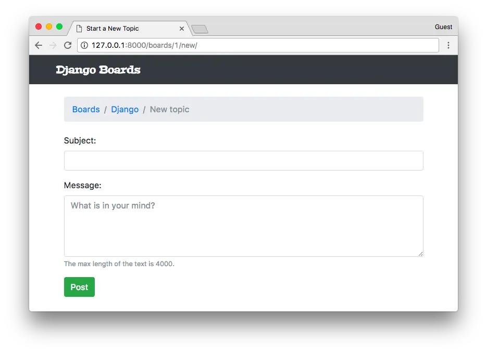Click the page reload icon
This screenshot has height=353, width=487.
68,45
